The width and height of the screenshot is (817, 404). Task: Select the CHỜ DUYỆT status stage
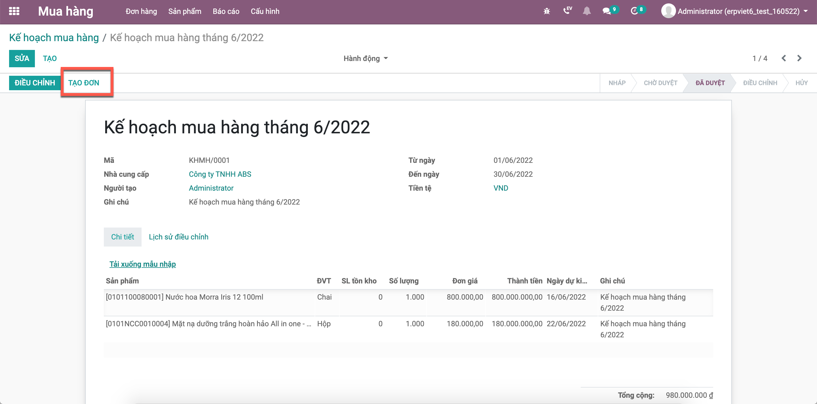coord(660,83)
